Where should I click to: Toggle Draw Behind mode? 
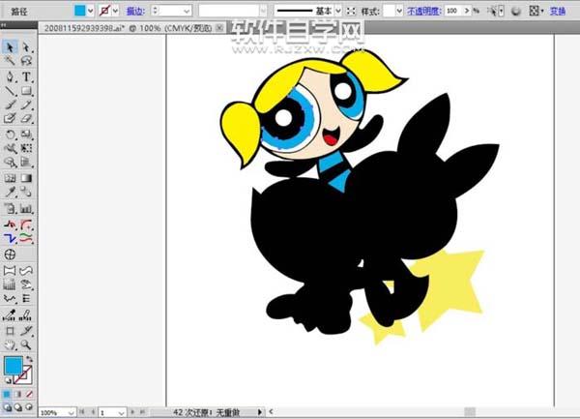17,407
